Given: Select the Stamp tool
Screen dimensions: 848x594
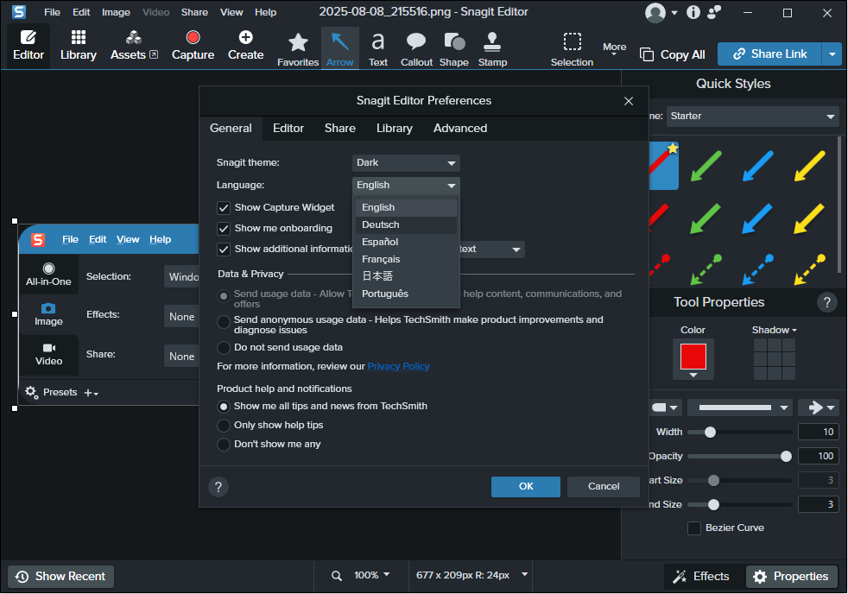Looking at the screenshot, I should 492,48.
